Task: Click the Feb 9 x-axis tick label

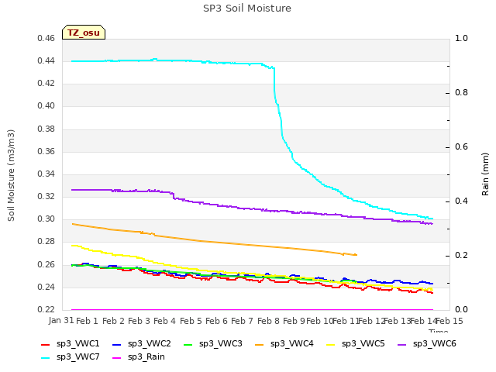Action: point(294,321)
